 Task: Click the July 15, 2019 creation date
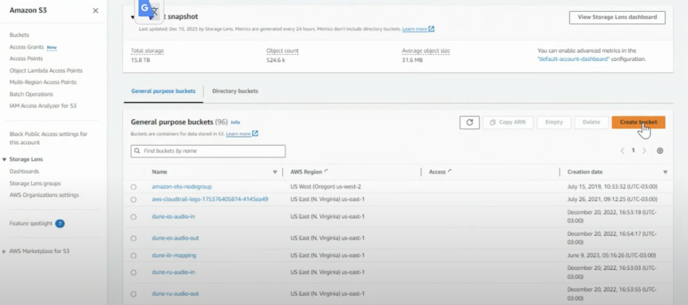(612, 187)
